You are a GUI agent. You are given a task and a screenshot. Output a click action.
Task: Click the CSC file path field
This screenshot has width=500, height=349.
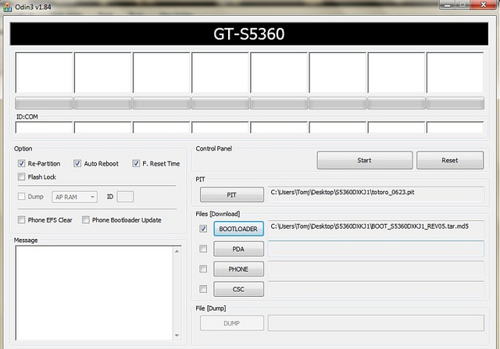tap(376, 289)
